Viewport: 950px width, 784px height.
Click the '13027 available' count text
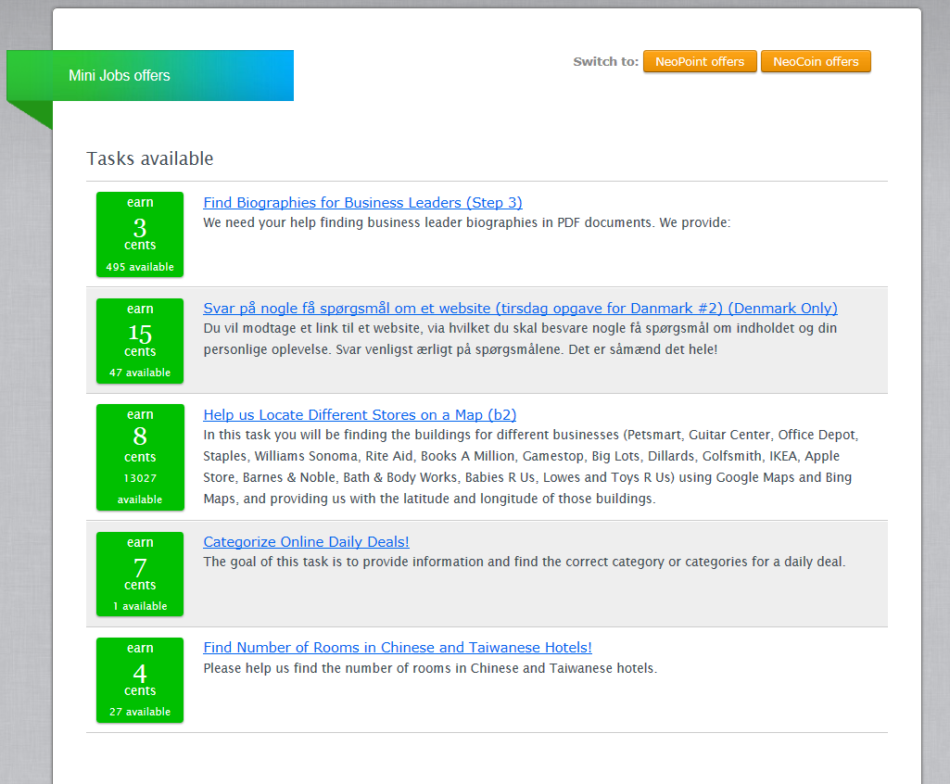[140, 488]
